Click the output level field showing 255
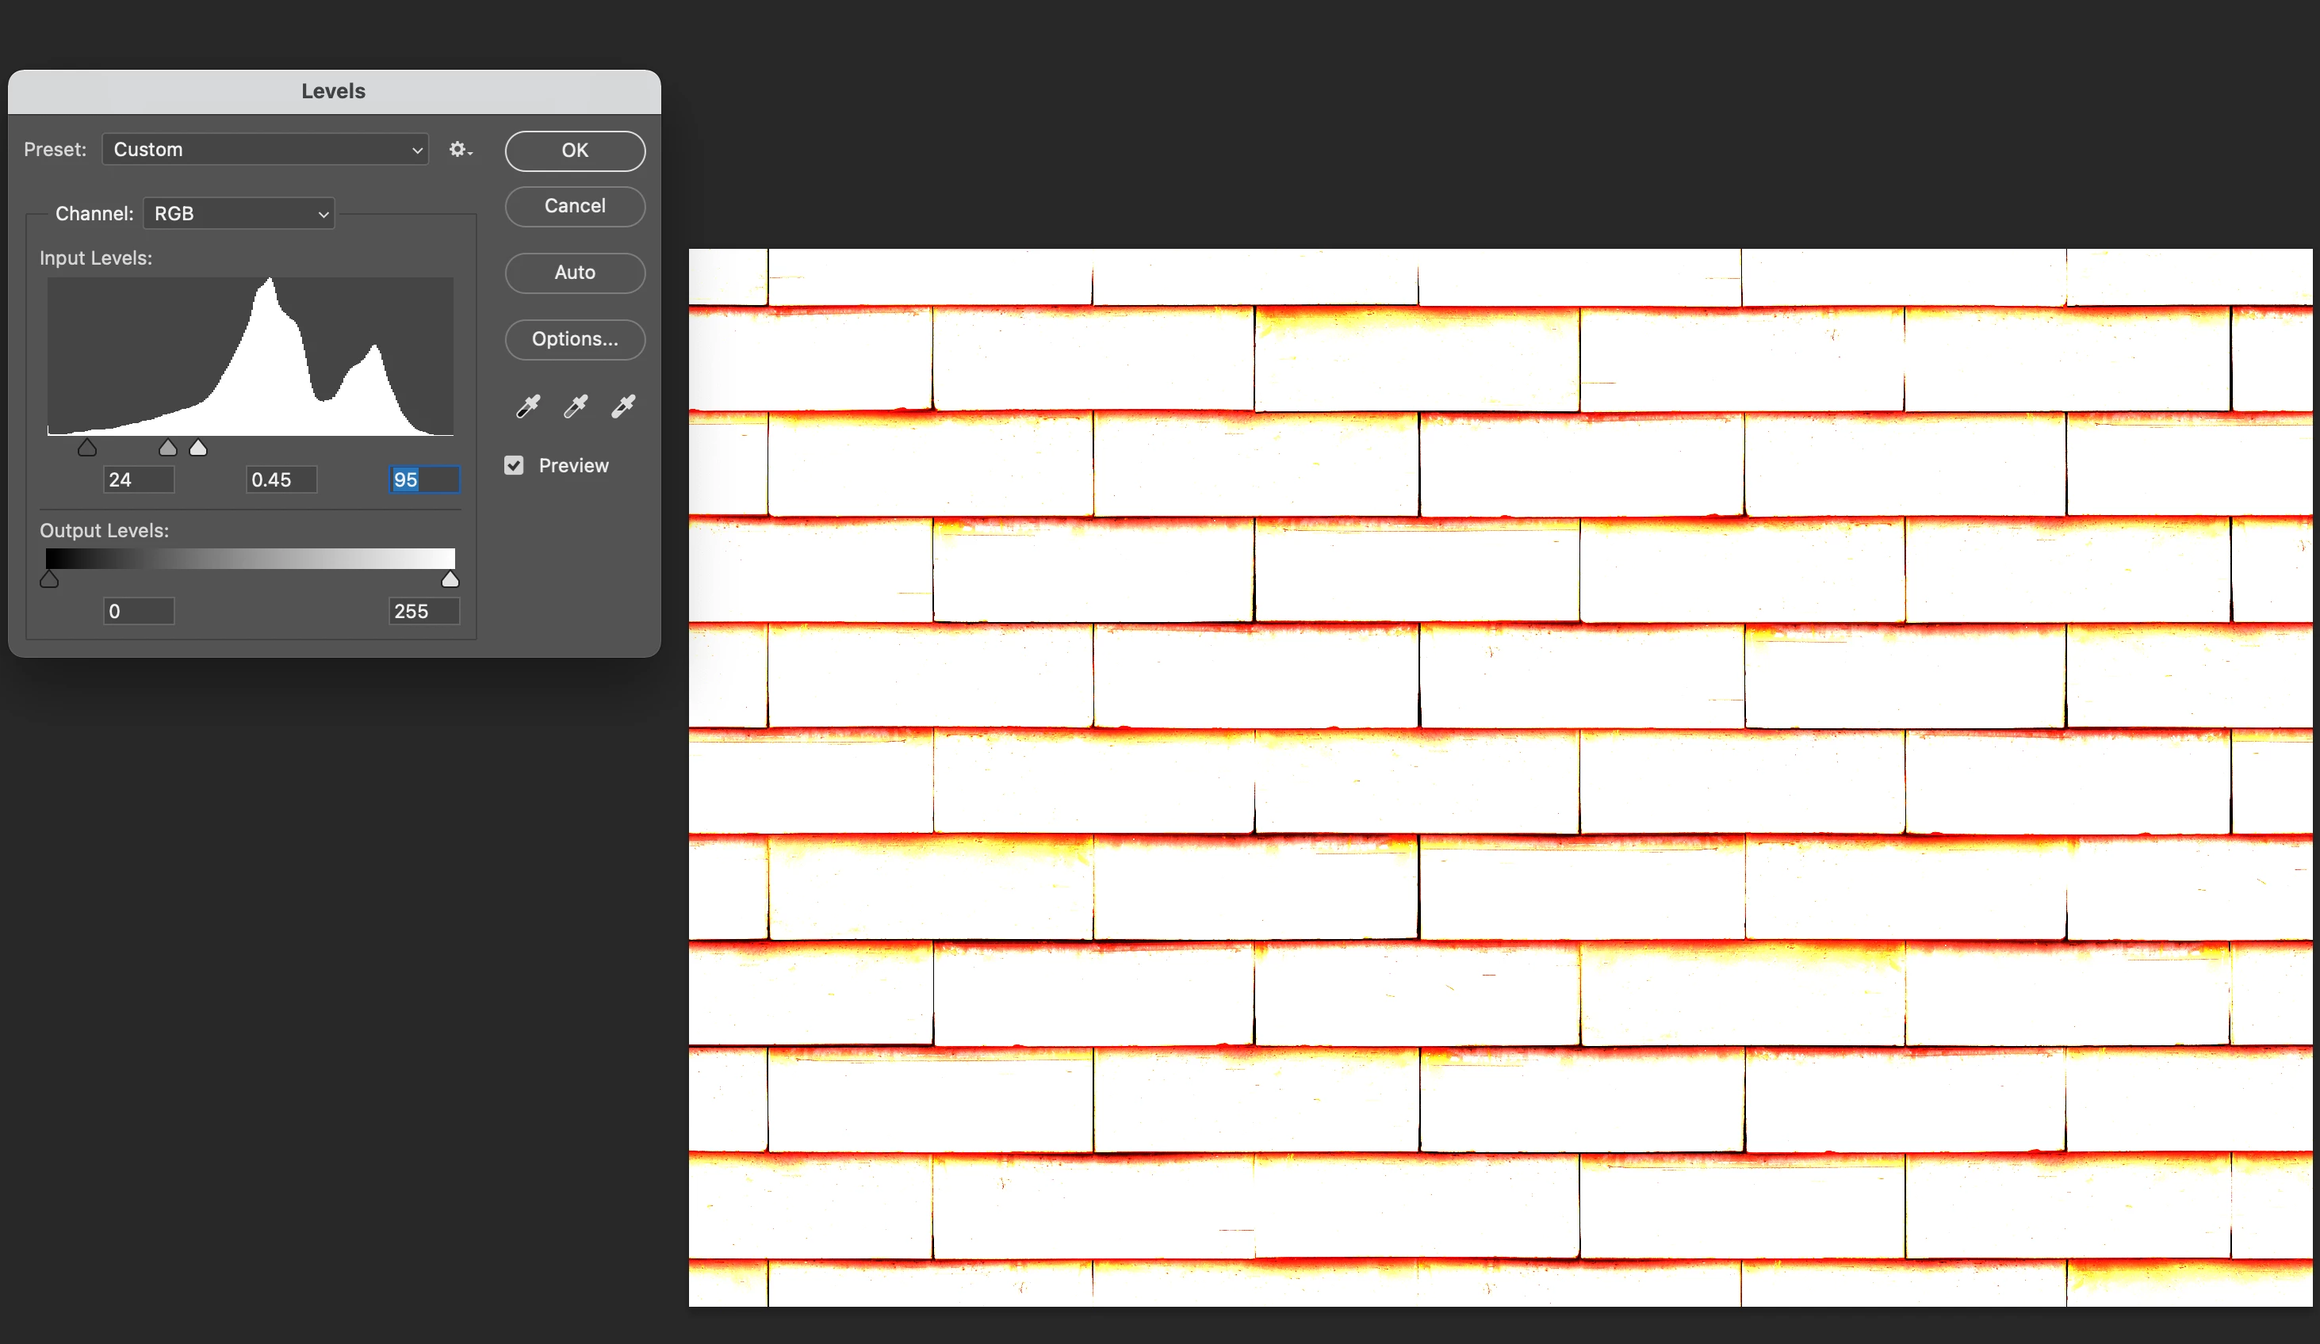2320x1344 pixels. click(x=423, y=611)
